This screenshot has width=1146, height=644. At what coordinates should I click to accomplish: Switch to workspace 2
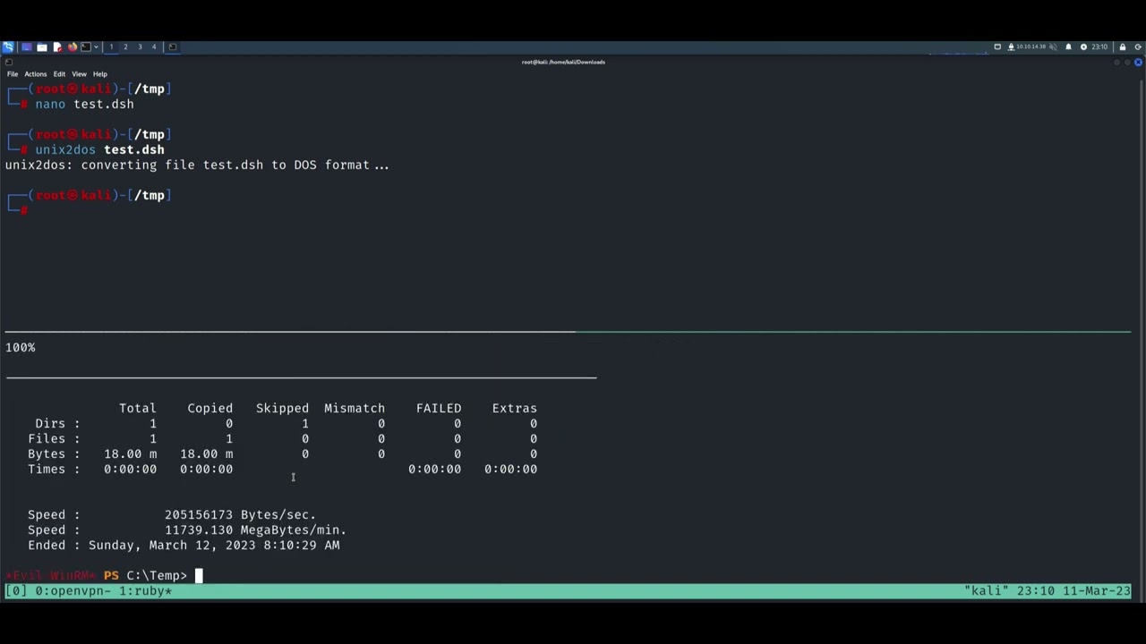click(125, 47)
